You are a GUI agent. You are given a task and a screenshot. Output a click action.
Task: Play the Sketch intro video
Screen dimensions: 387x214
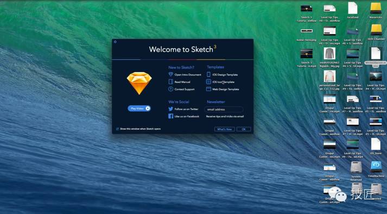point(139,108)
